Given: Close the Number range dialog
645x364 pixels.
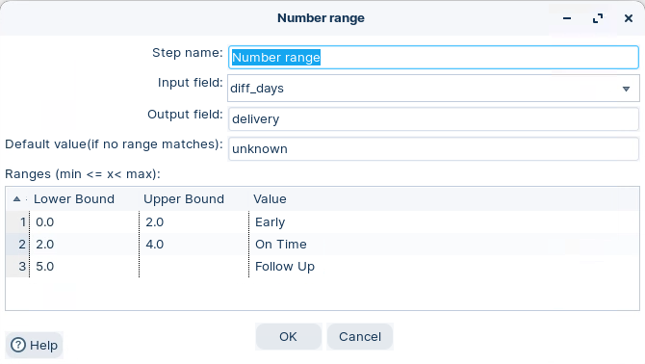Looking at the screenshot, I should coord(628,18).
